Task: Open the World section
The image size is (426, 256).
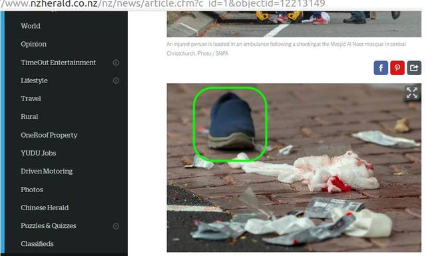Action: point(31,26)
